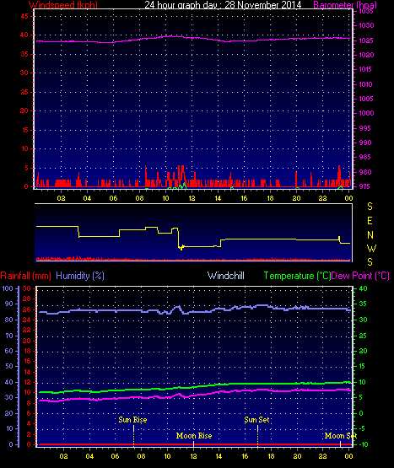
Task: Click the 5 windspeed scale value
Action: pyautogui.click(x=26, y=168)
